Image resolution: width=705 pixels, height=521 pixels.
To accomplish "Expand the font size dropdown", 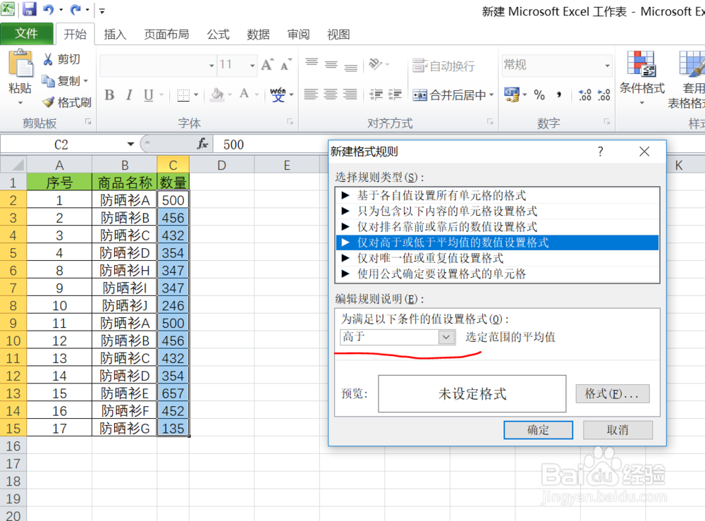I will 252,66.
